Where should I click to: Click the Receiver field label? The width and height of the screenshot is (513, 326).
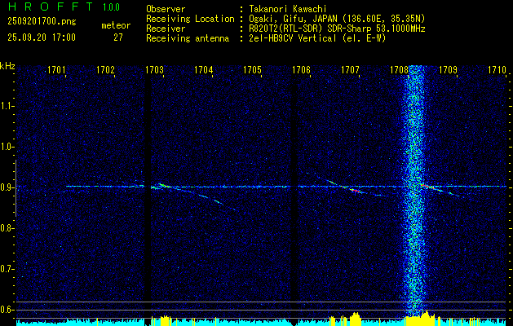[166, 29]
